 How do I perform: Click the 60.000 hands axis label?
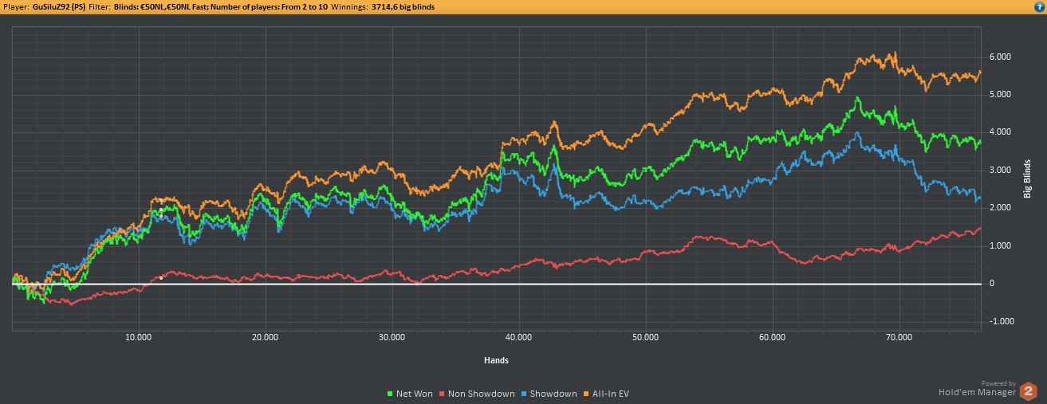772,338
